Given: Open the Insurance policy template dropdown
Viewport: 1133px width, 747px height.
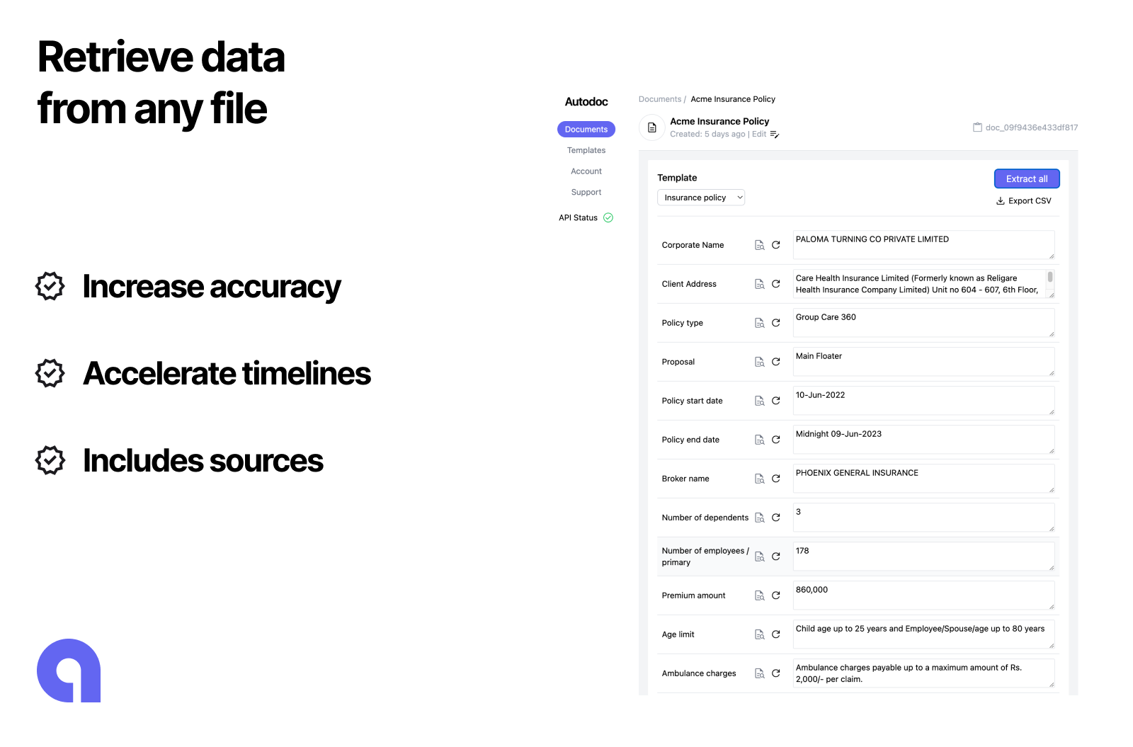Looking at the screenshot, I should pyautogui.click(x=701, y=198).
